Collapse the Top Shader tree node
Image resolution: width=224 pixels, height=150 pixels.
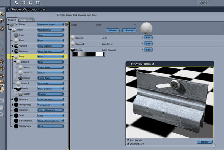8,25
